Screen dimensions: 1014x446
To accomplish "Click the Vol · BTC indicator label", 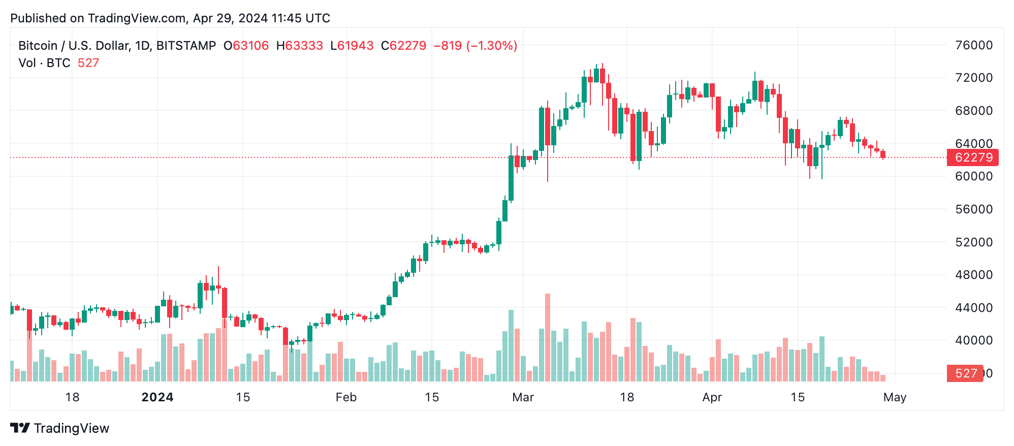I will pyautogui.click(x=44, y=63).
